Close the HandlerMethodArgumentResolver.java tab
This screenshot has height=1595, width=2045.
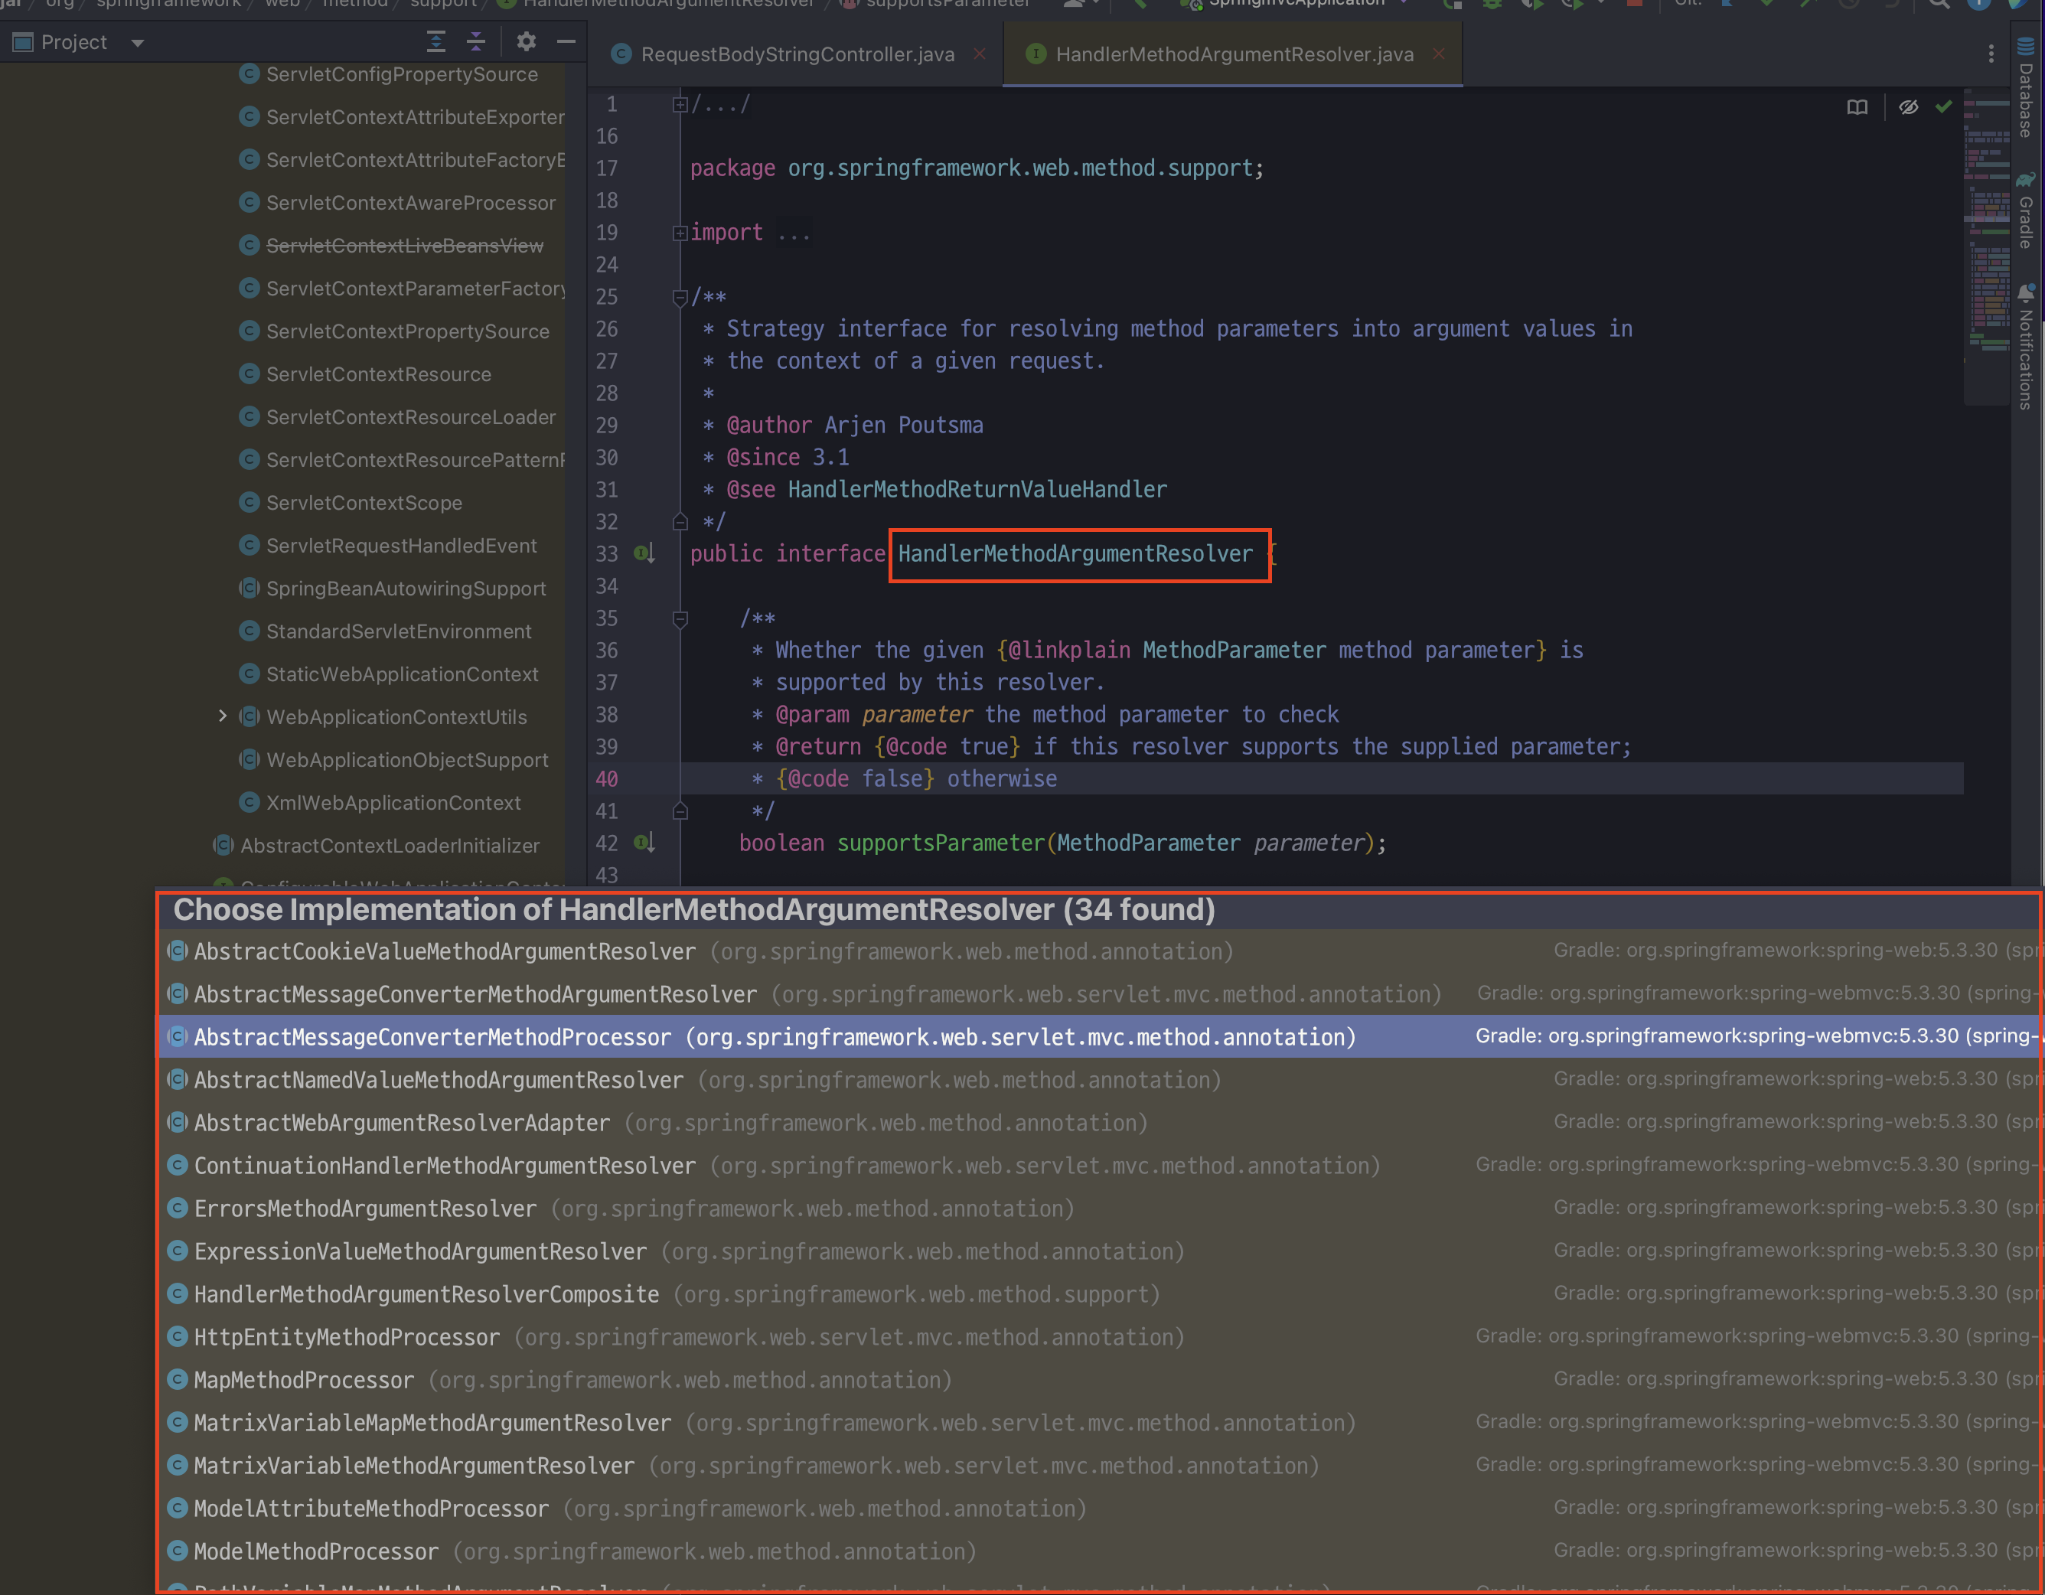[1438, 54]
